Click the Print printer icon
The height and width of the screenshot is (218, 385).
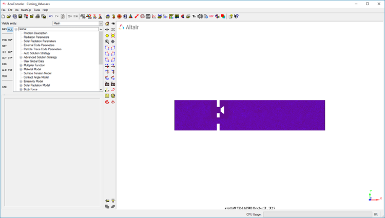coord(37,16)
